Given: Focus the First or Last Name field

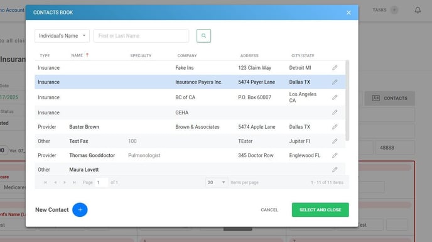Looking at the screenshot, I should pyautogui.click(x=141, y=36).
